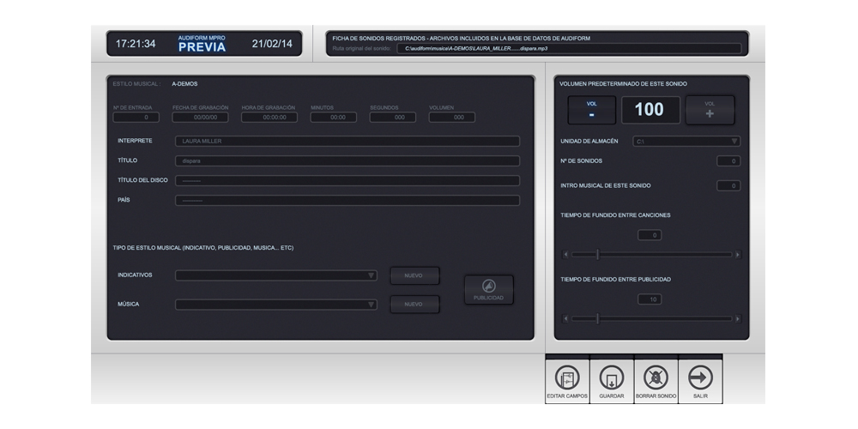Click the volume display showing 100
858x429 pixels.
(x=650, y=110)
